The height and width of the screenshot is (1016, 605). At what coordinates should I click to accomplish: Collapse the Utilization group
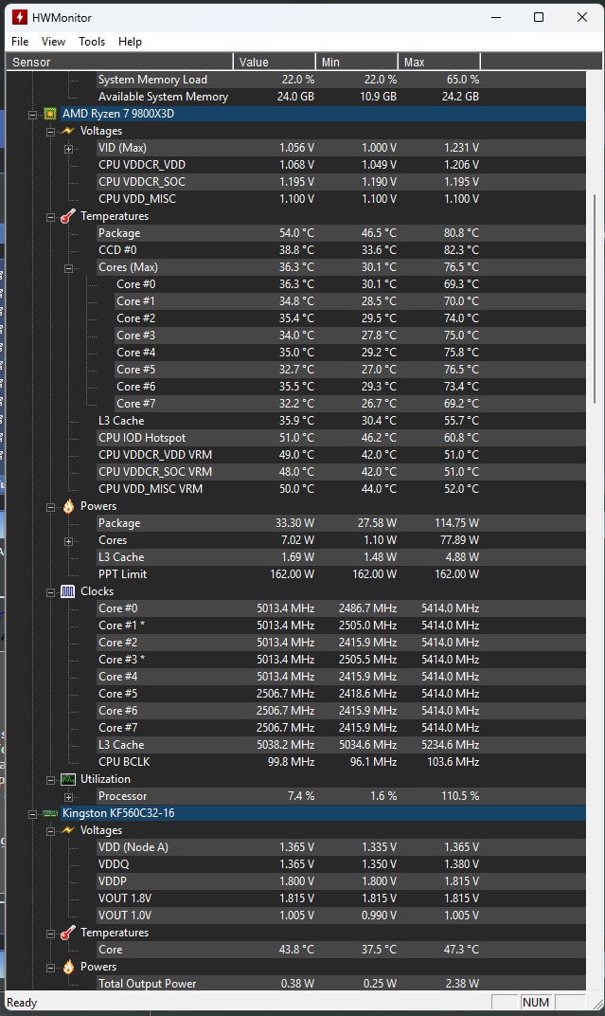click(x=50, y=780)
